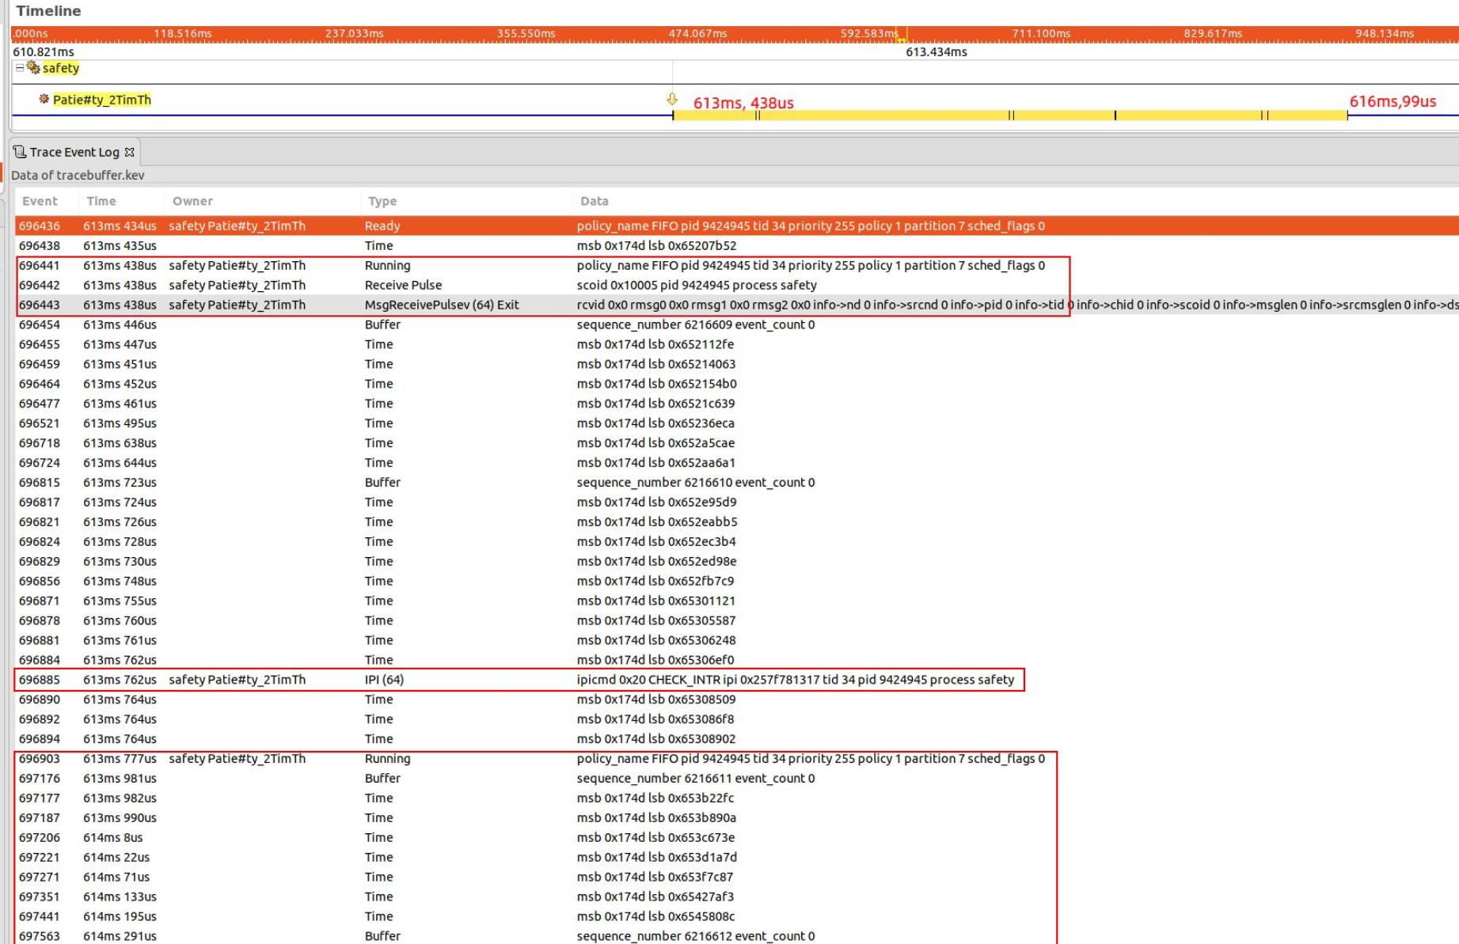Close the Trace Event Log tab
This screenshot has width=1459, height=944.
(130, 152)
